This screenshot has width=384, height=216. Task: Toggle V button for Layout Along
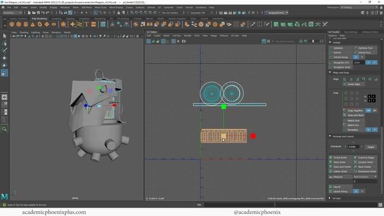[362, 191]
